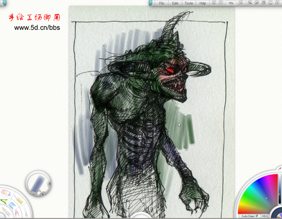Click the teal menu bar handle beside File
282x219 pixels.
151,3
